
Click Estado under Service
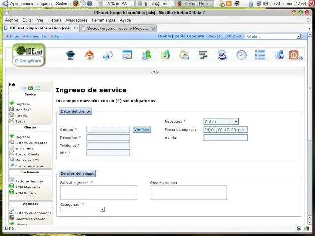(x=21, y=116)
